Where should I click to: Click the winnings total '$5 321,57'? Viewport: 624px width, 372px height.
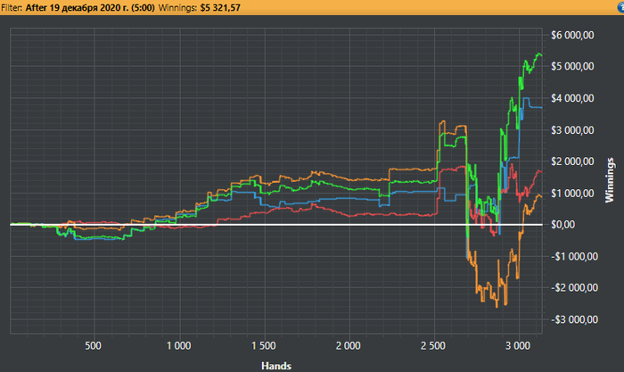click(220, 8)
